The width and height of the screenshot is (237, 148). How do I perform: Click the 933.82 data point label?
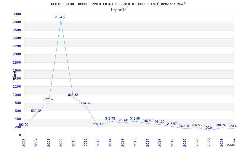pyautogui.click(x=73, y=95)
